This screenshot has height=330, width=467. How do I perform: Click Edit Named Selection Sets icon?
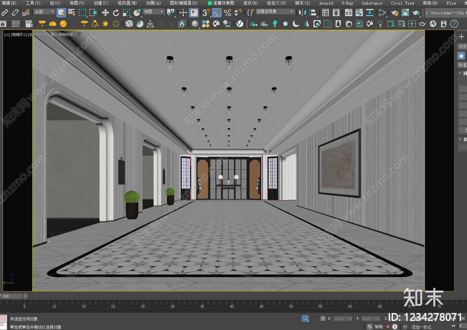point(251,13)
